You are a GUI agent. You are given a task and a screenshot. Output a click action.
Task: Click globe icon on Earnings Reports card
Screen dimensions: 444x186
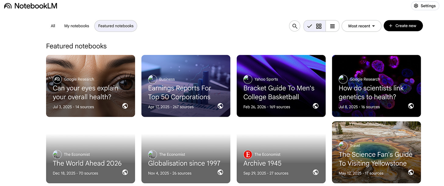(x=220, y=106)
